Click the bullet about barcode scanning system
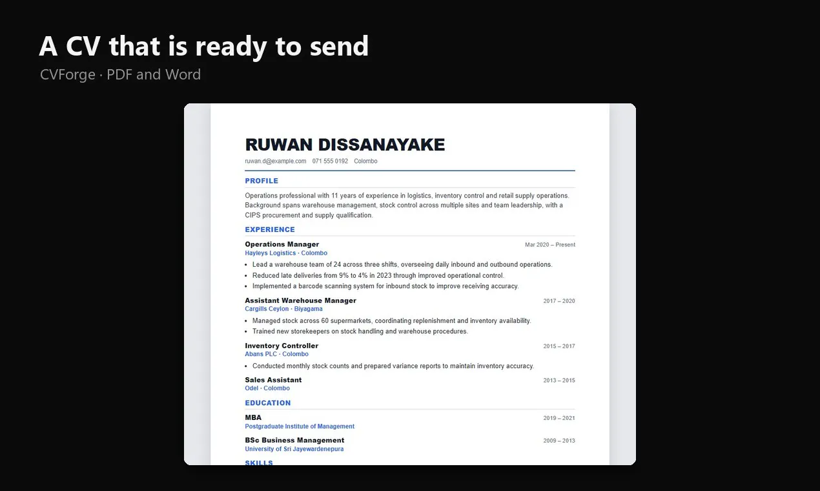Viewport: 820px width, 491px height. [x=385, y=286]
